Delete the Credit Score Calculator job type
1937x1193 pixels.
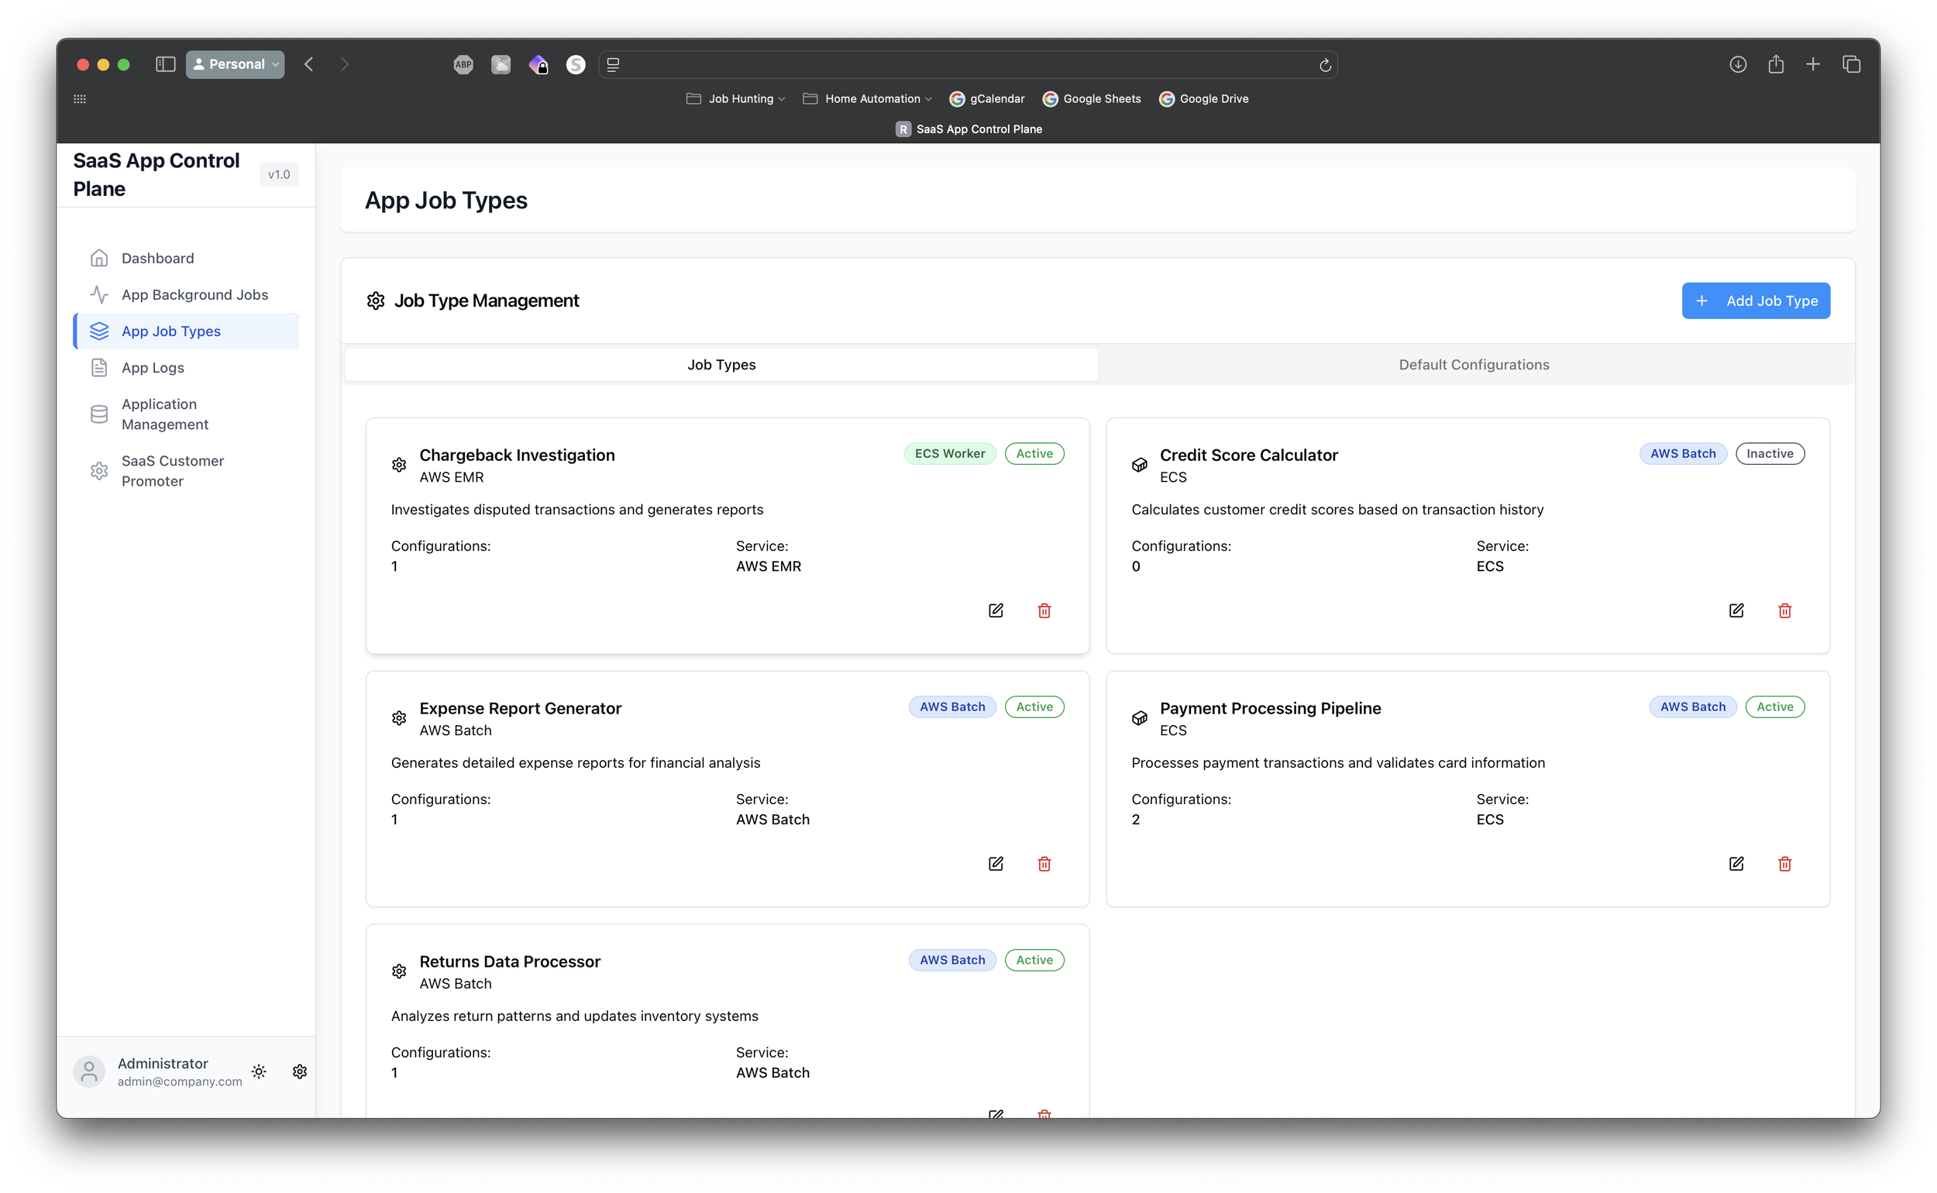(x=1784, y=610)
